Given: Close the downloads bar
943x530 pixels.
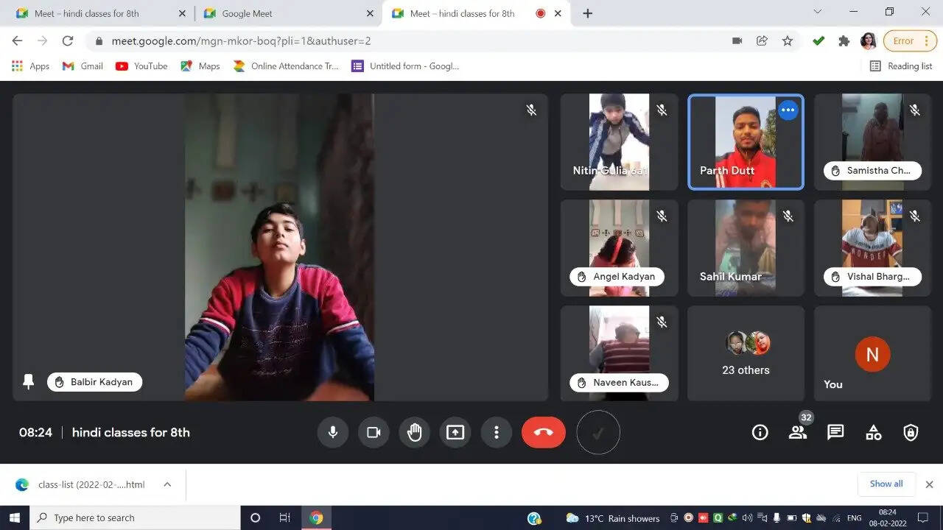Looking at the screenshot, I should click(929, 484).
